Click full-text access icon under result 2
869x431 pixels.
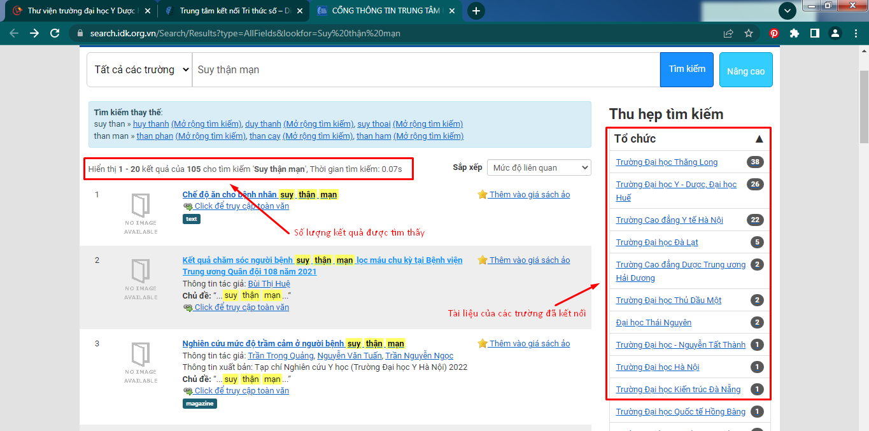pos(188,307)
